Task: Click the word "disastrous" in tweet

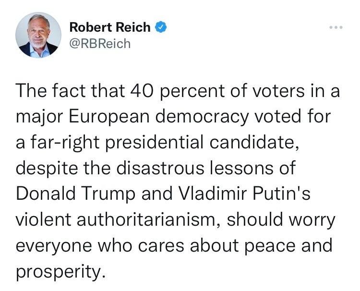Action: 160,168
